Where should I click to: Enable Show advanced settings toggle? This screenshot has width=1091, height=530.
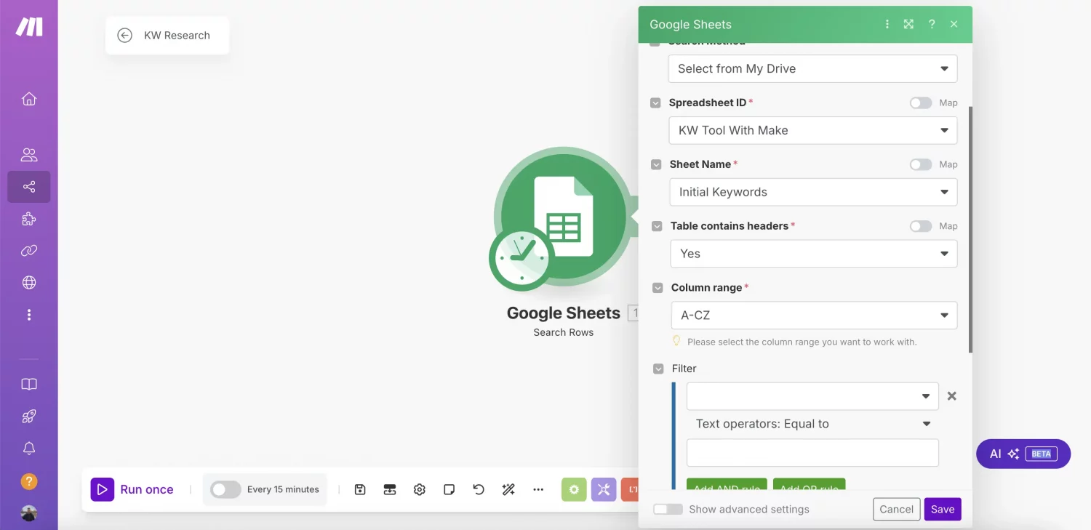[x=668, y=509]
